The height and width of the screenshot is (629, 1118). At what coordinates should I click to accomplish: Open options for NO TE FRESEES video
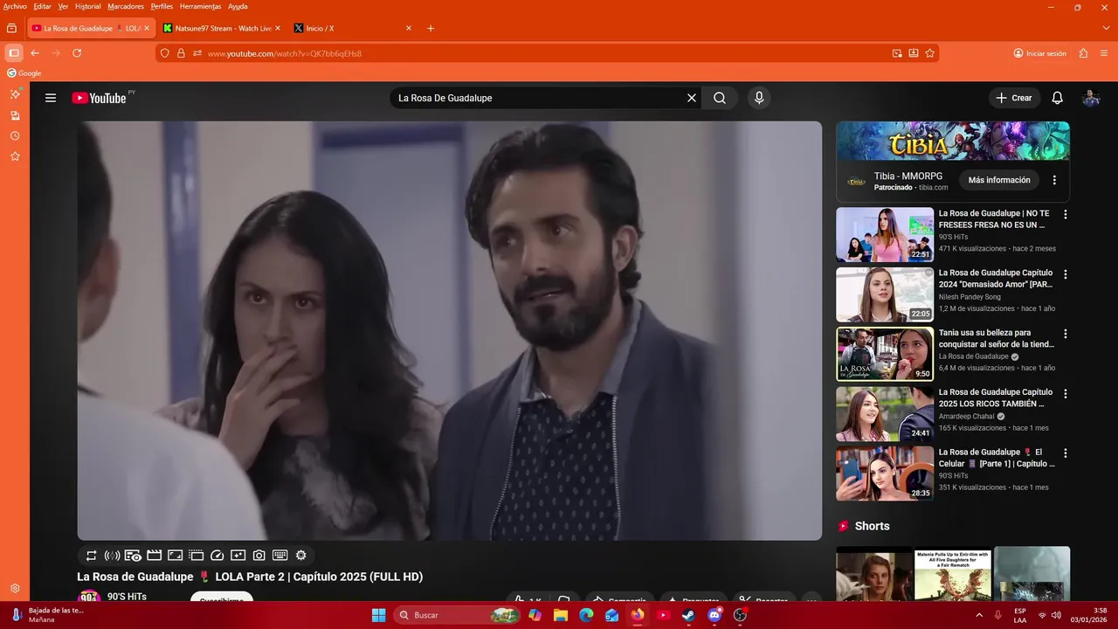[1065, 214]
